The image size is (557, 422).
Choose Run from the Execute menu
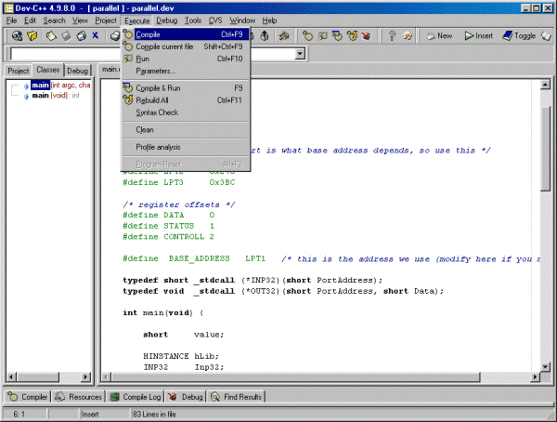[186, 59]
